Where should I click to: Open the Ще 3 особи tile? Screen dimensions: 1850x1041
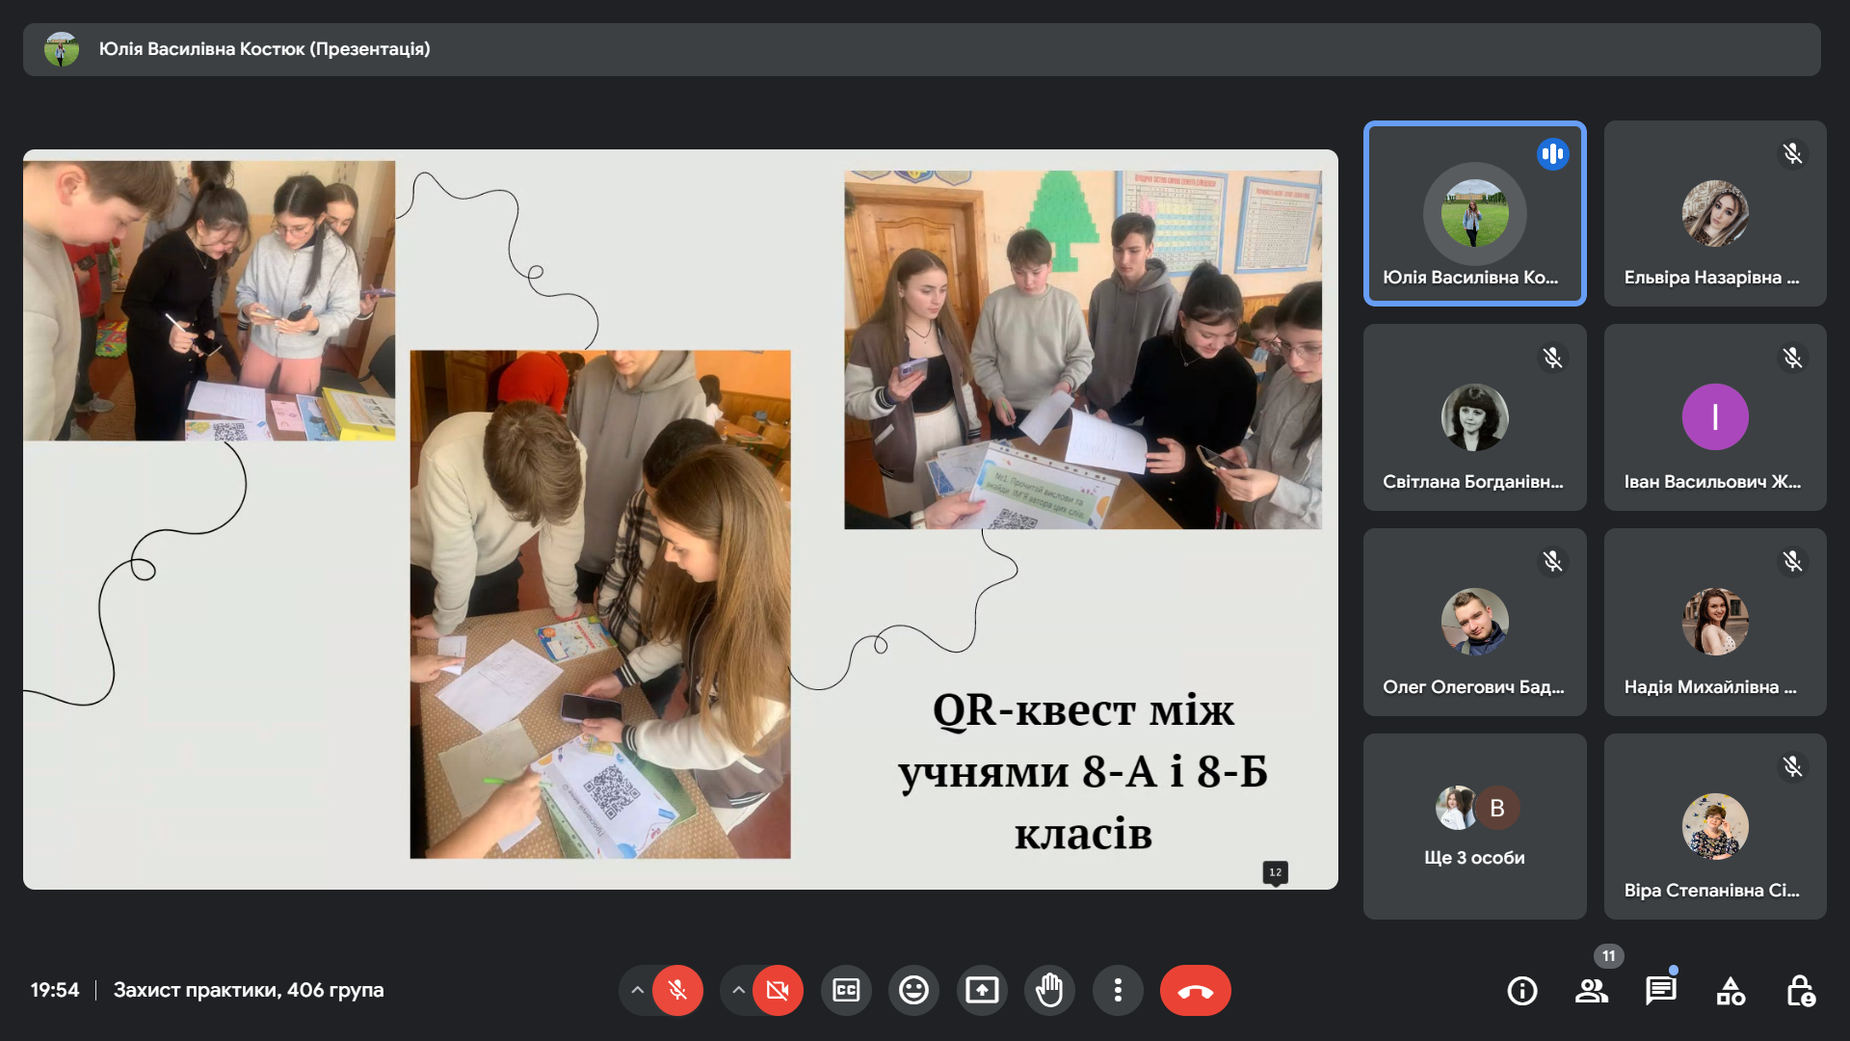[1474, 826]
